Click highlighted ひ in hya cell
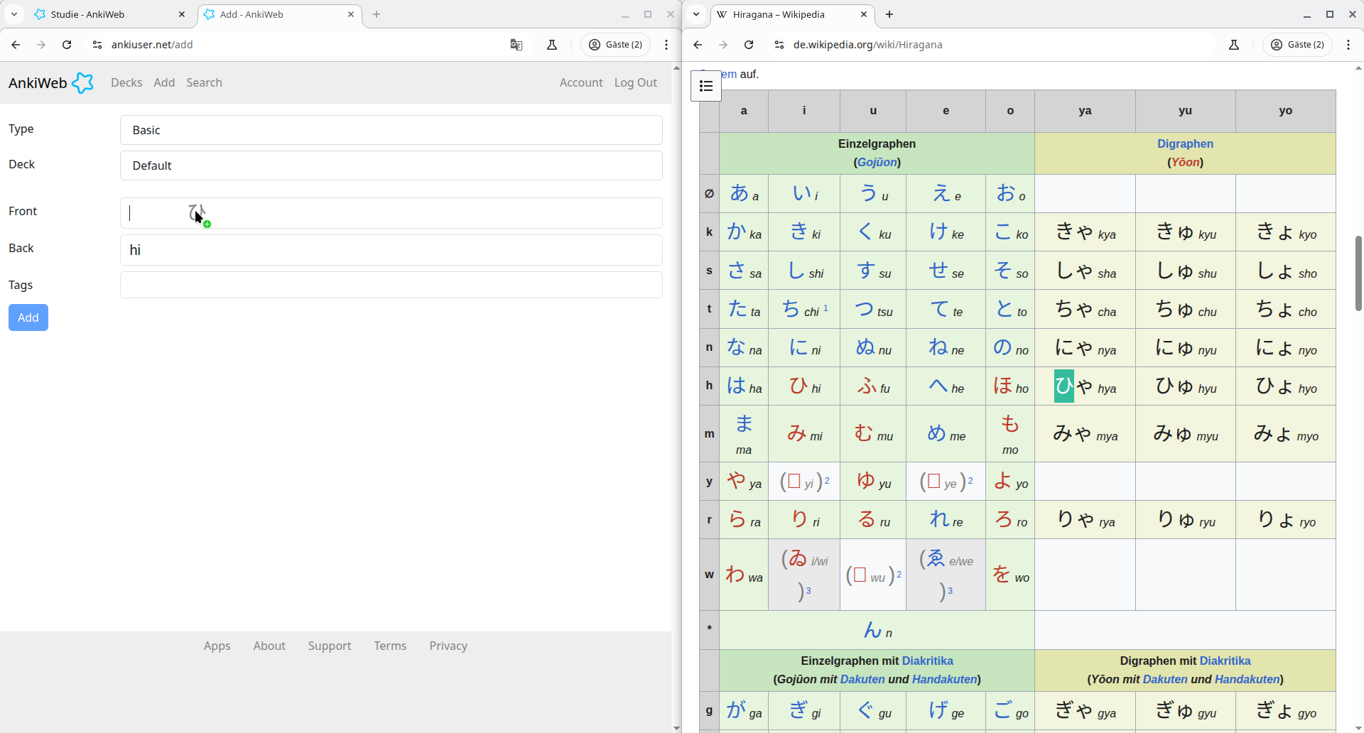This screenshot has width=1364, height=733. pos(1064,386)
